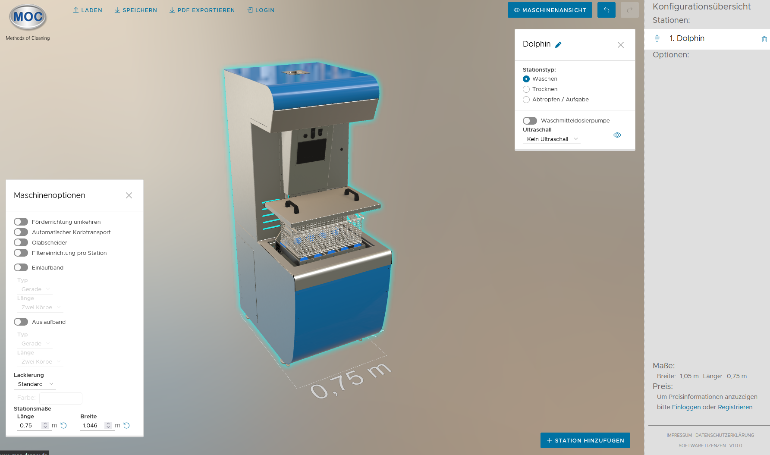Click the pencil icon to rename Dolphin
Image resolution: width=770 pixels, height=455 pixels.
558,45
